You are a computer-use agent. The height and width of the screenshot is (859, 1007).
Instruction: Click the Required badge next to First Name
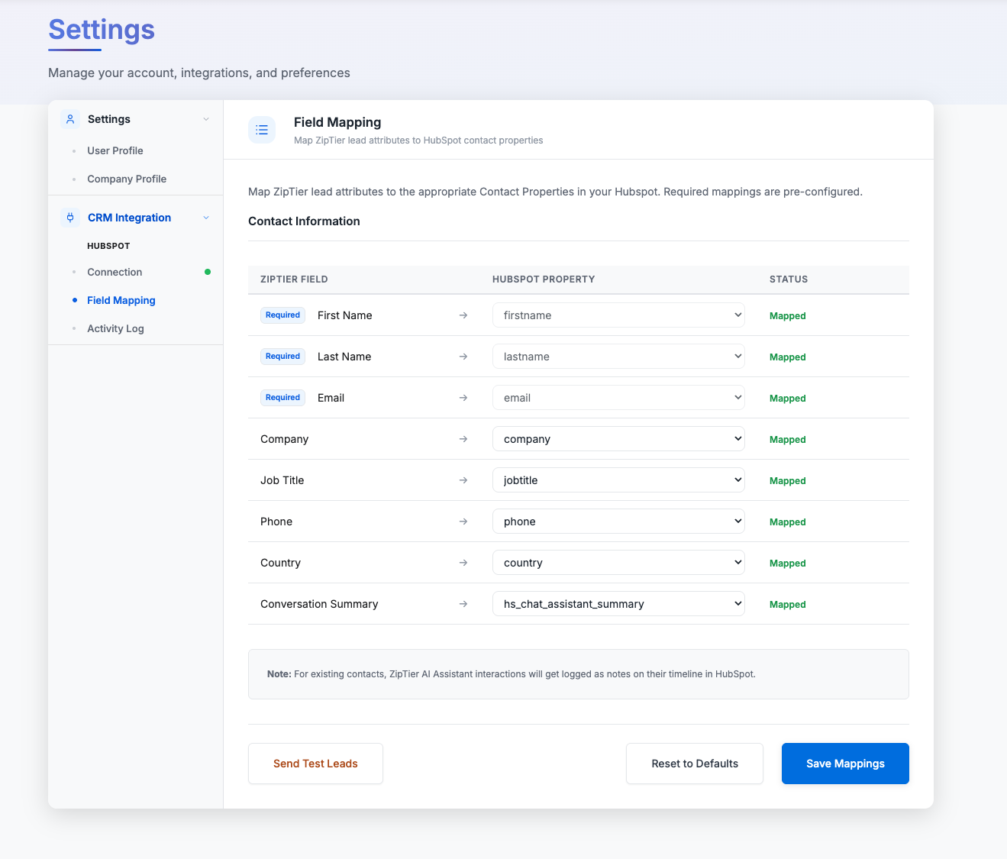(x=282, y=315)
